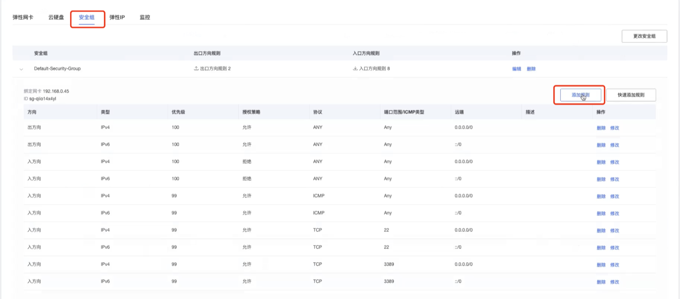Switch to the 云硬盘 tab
The height and width of the screenshot is (299, 680).
(56, 18)
